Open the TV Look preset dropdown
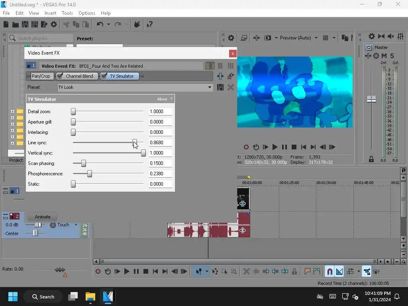Image resolution: width=408 pixels, height=306 pixels. point(210,87)
